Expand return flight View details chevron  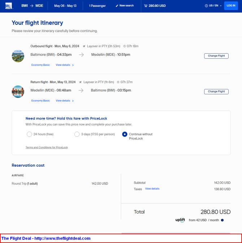coord(73,101)
